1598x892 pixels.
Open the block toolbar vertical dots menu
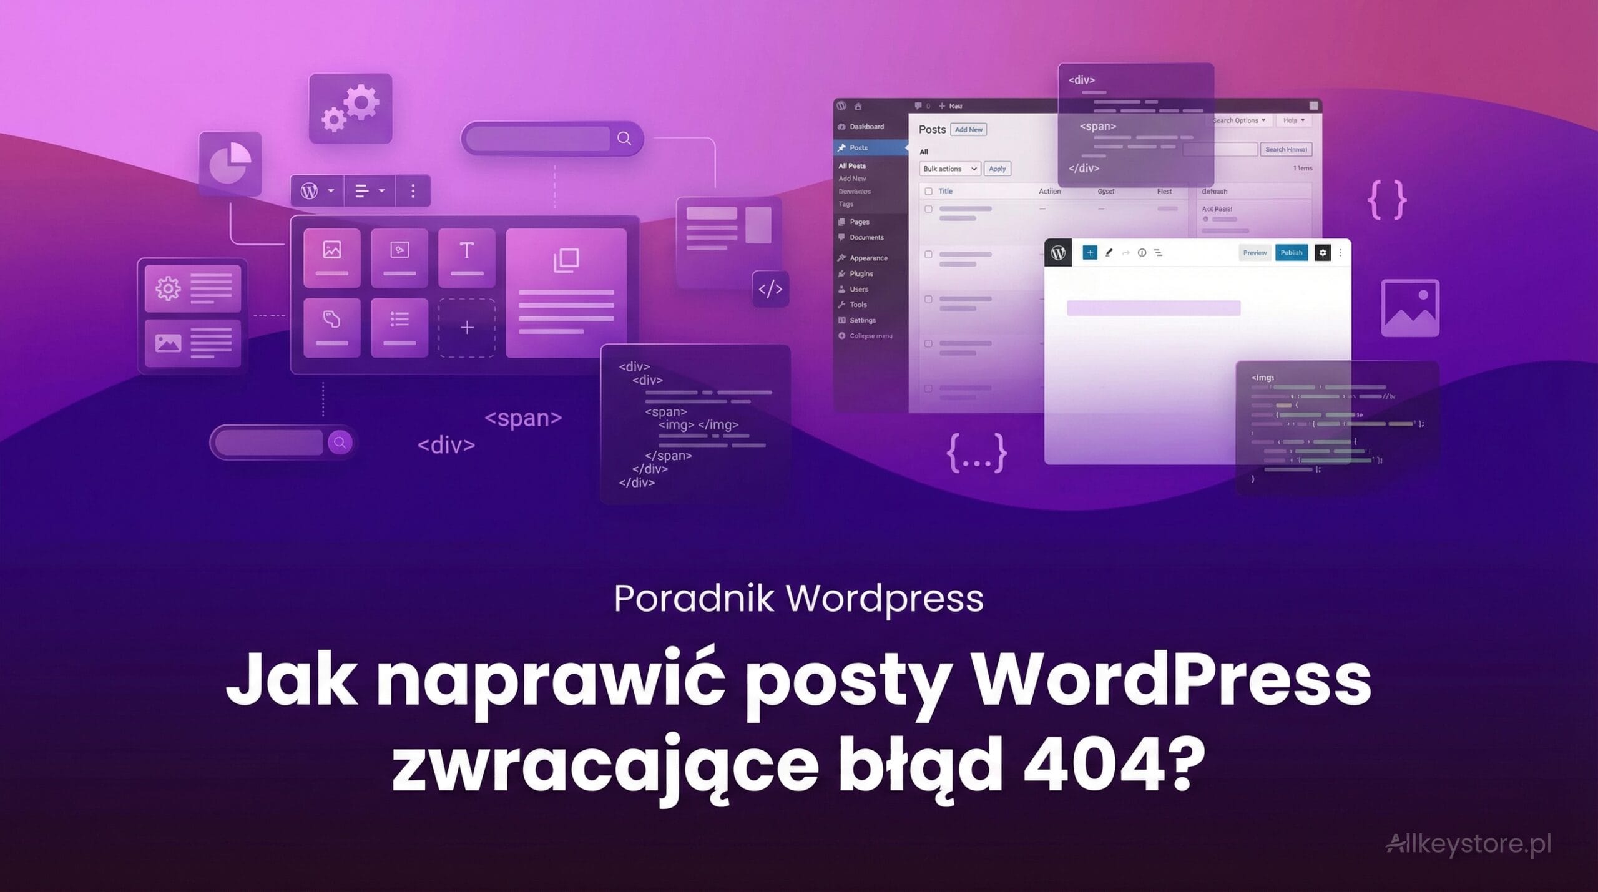[413, 190]
